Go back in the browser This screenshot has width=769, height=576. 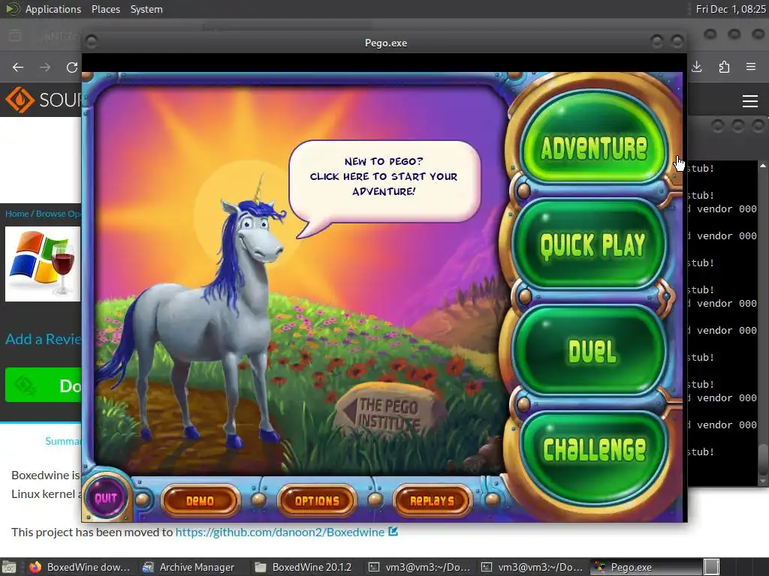click(18, 67)
